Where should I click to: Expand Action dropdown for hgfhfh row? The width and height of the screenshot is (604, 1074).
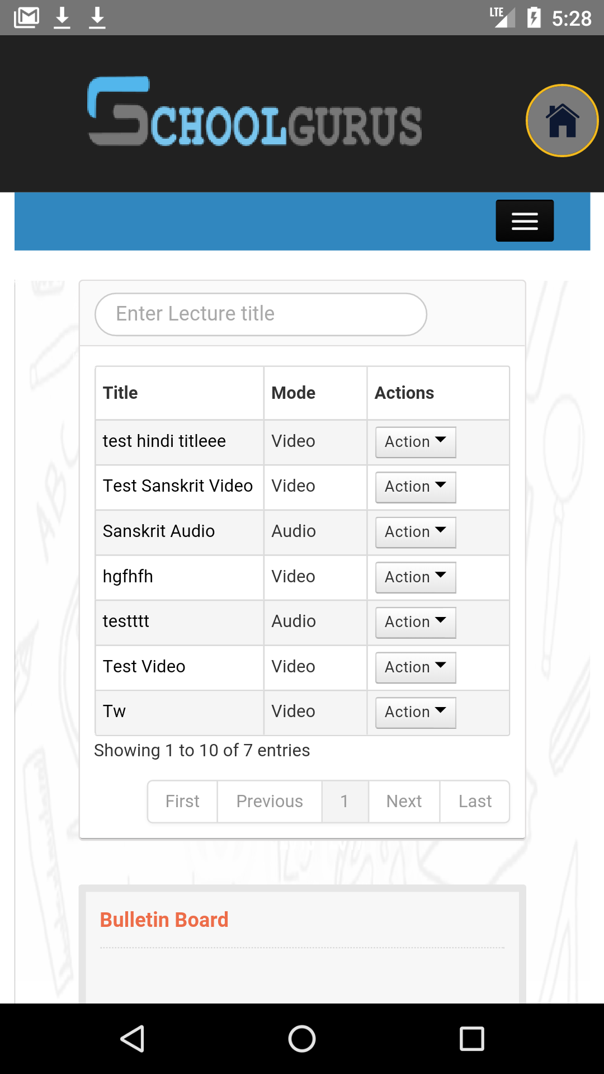[416, 577]
